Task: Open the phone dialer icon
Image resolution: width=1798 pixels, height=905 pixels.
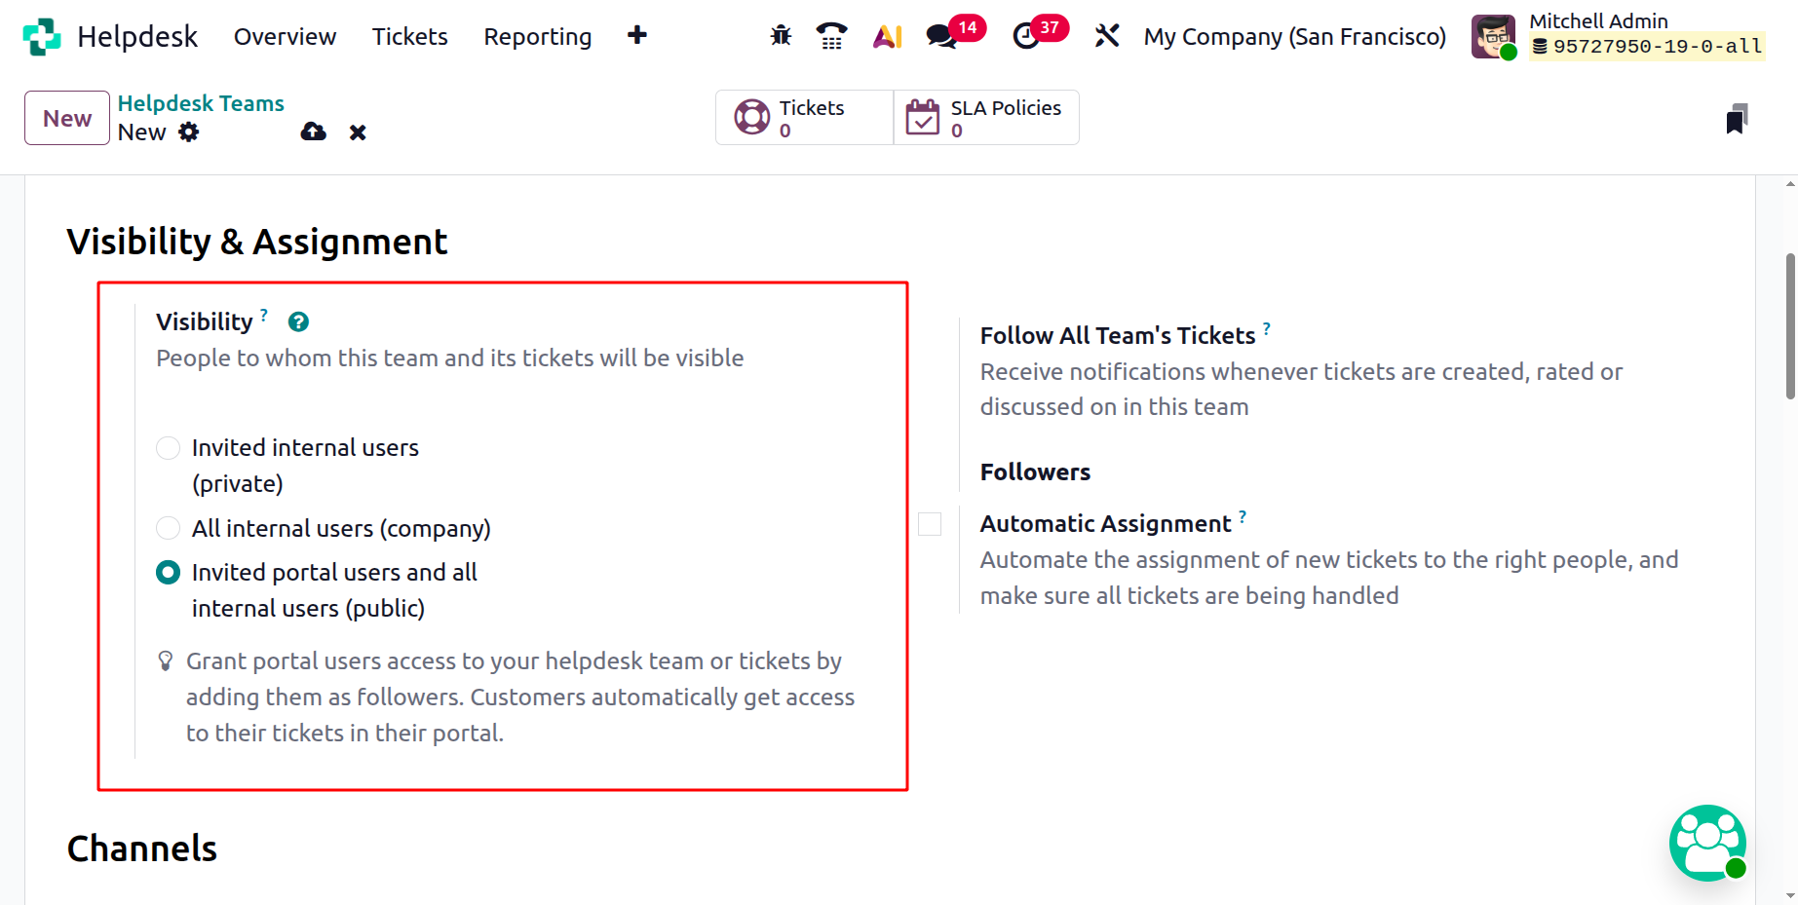Action: (831, 35)
